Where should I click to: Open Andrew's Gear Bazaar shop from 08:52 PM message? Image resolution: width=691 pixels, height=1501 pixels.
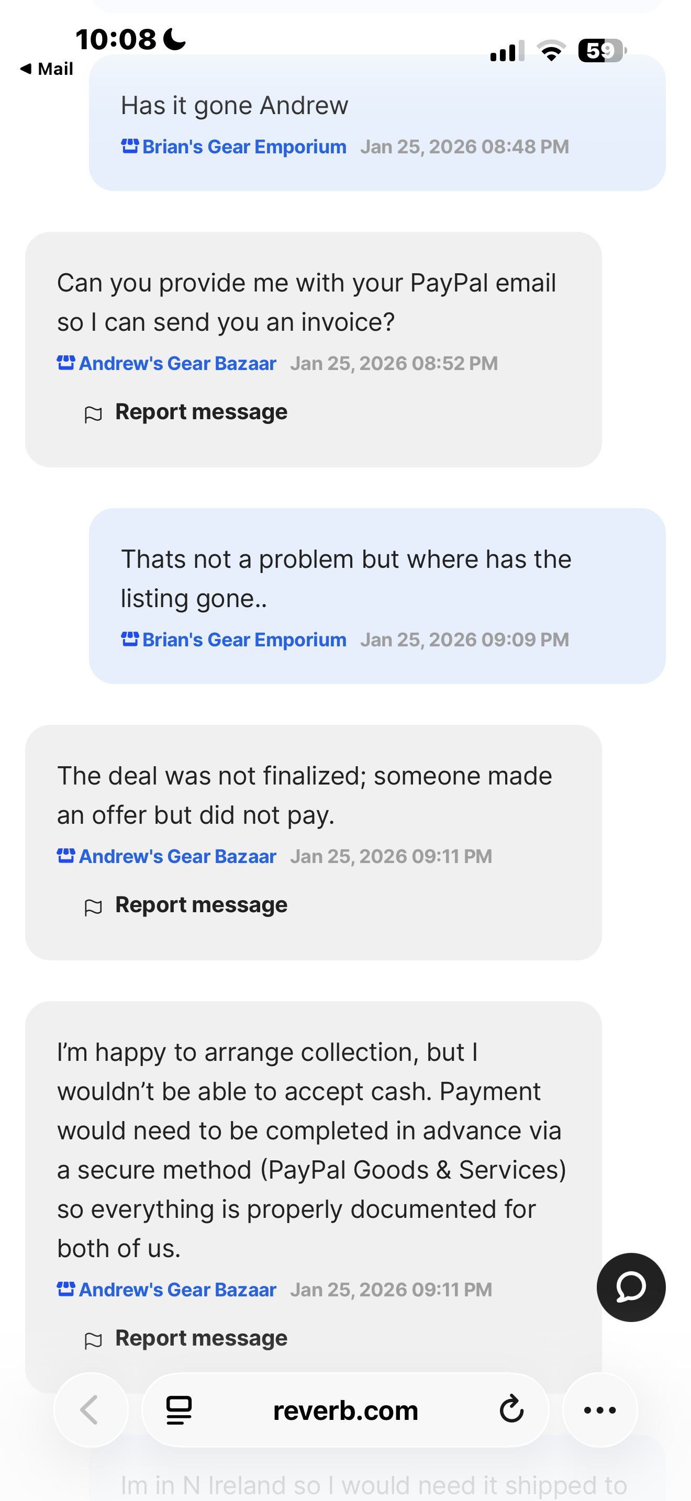(177, 364)
